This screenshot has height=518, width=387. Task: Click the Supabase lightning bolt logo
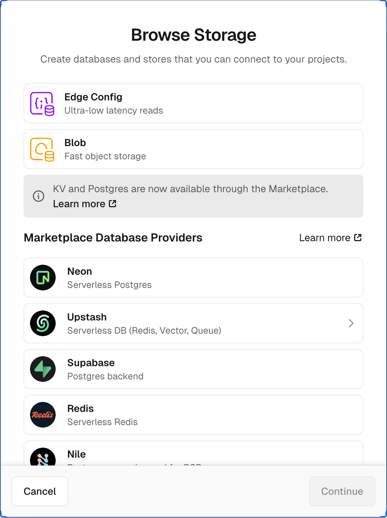tap(43, 369)
